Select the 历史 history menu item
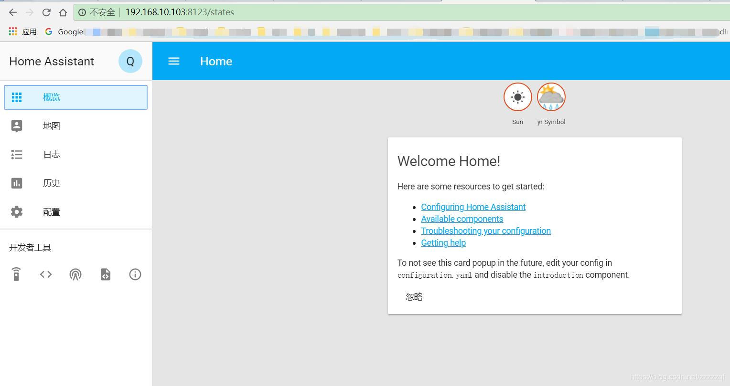The width and height of the screenshot is (730, 386). 75,183
